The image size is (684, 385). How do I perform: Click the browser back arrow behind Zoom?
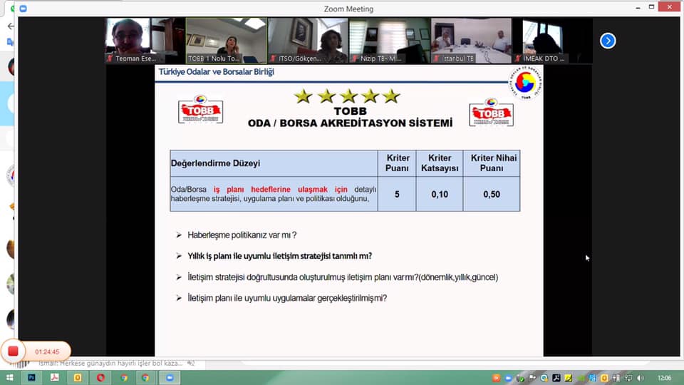click(x=10, y=26)
